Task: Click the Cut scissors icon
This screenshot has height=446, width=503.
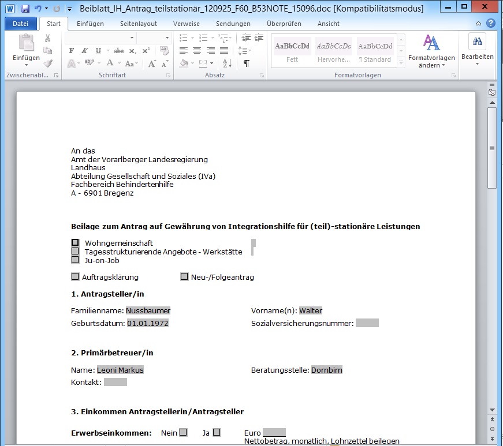Action: pyautogui.click(x=48, y=39)
